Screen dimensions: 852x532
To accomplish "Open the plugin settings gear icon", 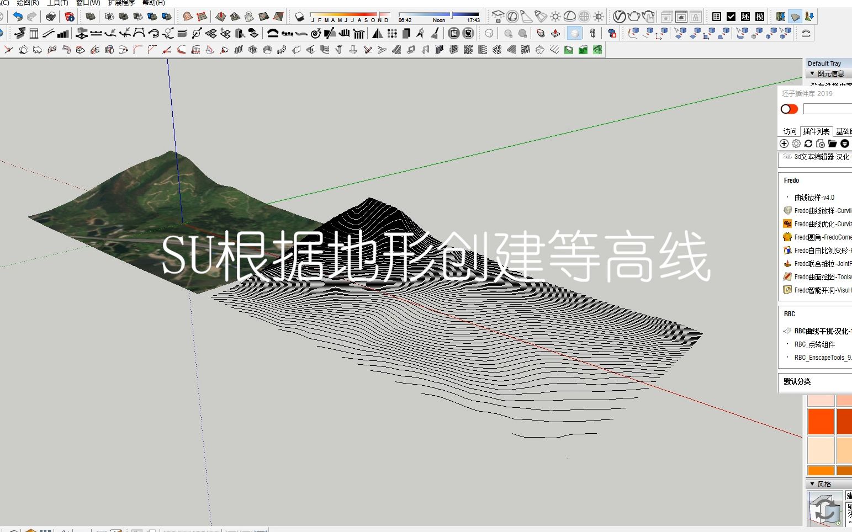I will coord(796,143).
